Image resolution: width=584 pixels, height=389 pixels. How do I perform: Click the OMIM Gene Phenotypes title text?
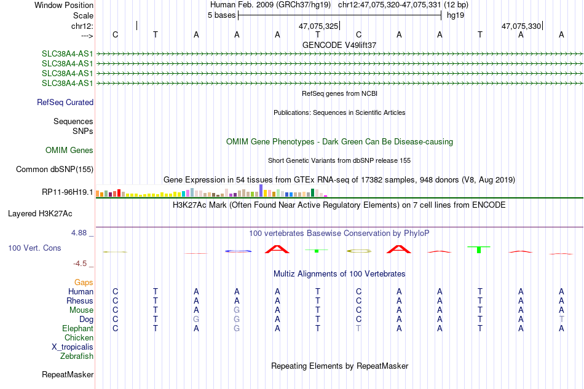point(340,142)
